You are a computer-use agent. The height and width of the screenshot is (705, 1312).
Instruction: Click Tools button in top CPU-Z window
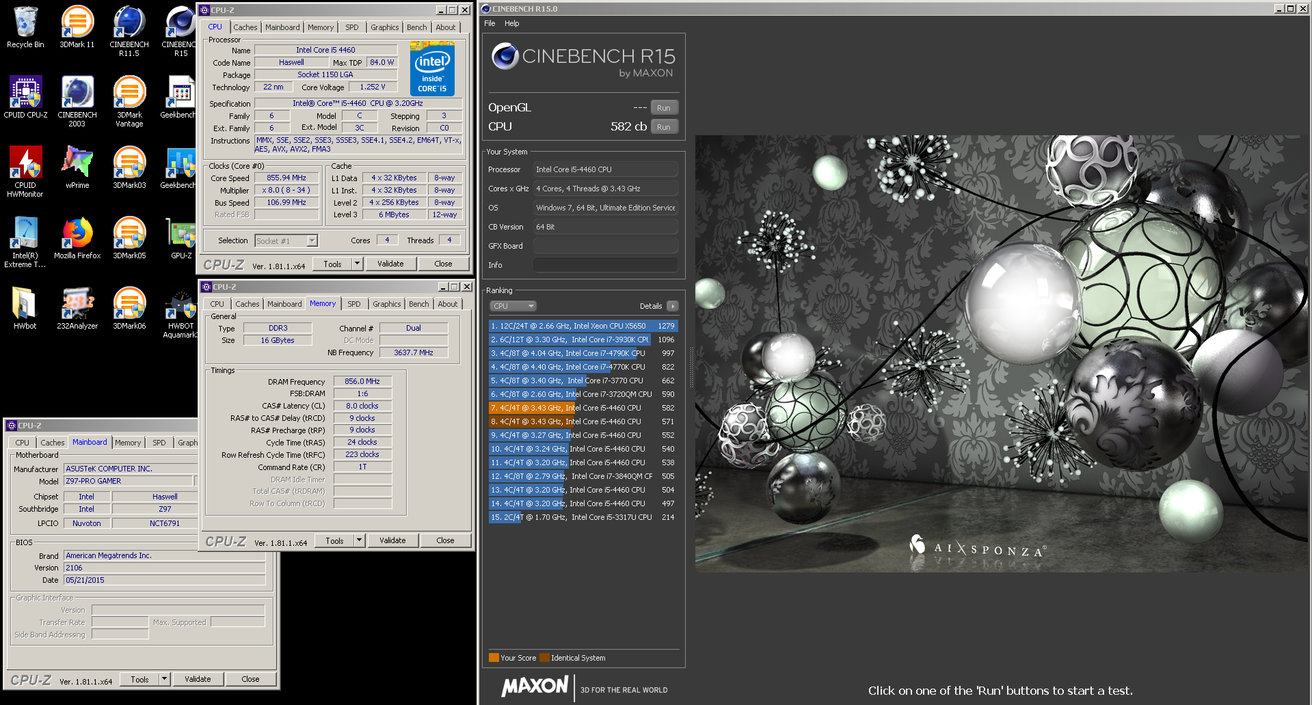pyautogui.click(x=332, y=264)
